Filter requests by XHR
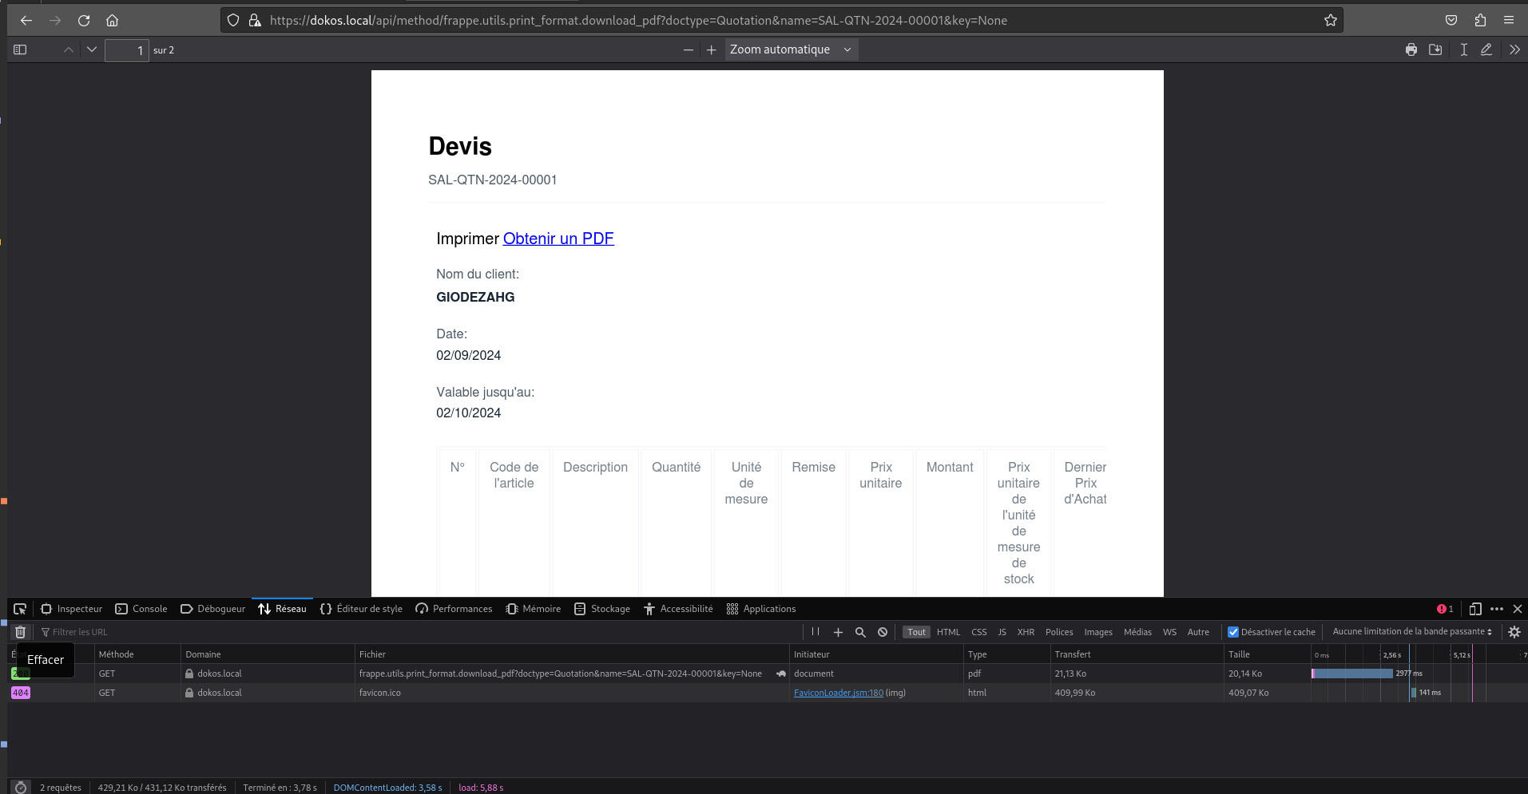The height and width of the screenshot is (794, 1528). (x=1026, y=632)
